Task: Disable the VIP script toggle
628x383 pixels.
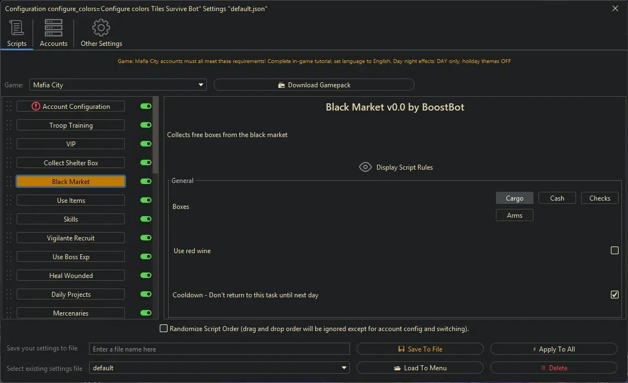Action: pyautogui.click(x=146, y=144)
